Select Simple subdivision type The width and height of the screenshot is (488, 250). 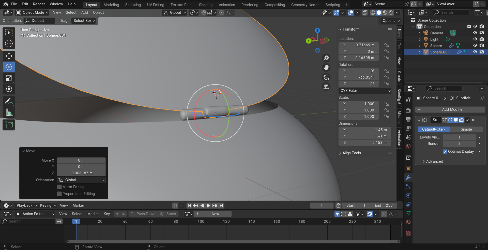click(x=466, y=129)
